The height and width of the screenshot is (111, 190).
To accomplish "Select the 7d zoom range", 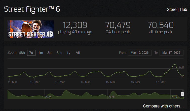I will tap(31, 53).
